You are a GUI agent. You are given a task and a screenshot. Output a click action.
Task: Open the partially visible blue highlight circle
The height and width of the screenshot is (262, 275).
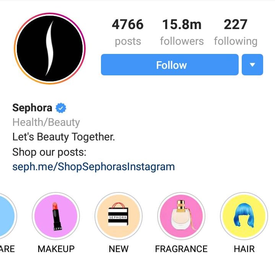click(7, 216)
